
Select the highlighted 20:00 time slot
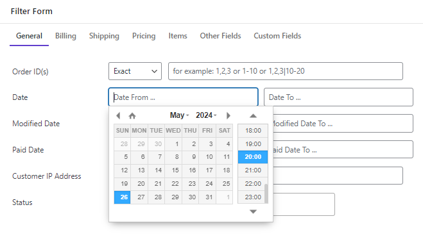tap(253, 157)
